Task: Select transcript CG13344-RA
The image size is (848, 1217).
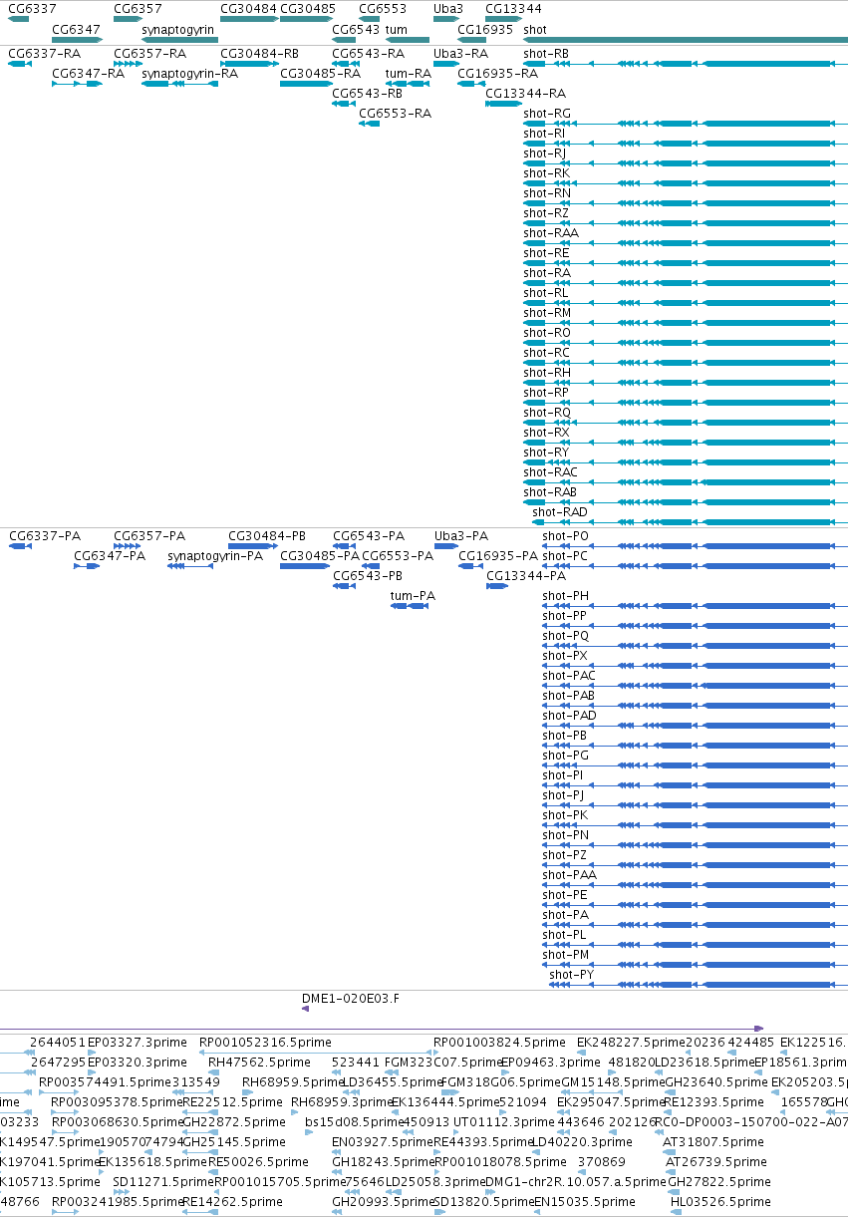Action: [x=525, y=93]
